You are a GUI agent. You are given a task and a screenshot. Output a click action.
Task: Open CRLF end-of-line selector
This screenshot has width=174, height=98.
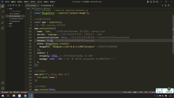pyautogui.click(x=146, y=92)
